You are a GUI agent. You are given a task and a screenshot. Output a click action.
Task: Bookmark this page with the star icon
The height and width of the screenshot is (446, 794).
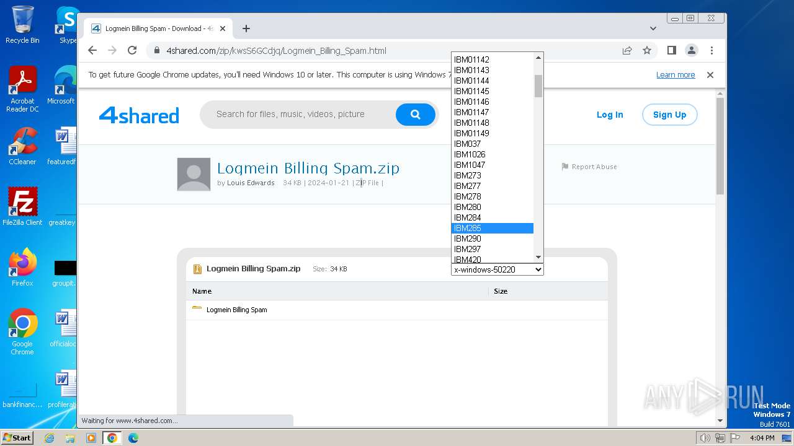click(x=647, y=51)
